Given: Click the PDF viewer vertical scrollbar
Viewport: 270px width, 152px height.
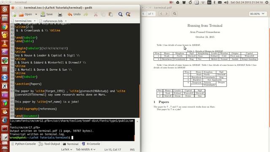Looking at the screenshot, I should tap(269, 78).
